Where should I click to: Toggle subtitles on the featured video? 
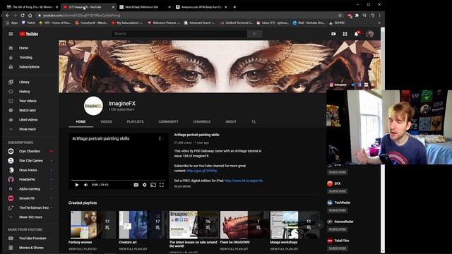136,185
